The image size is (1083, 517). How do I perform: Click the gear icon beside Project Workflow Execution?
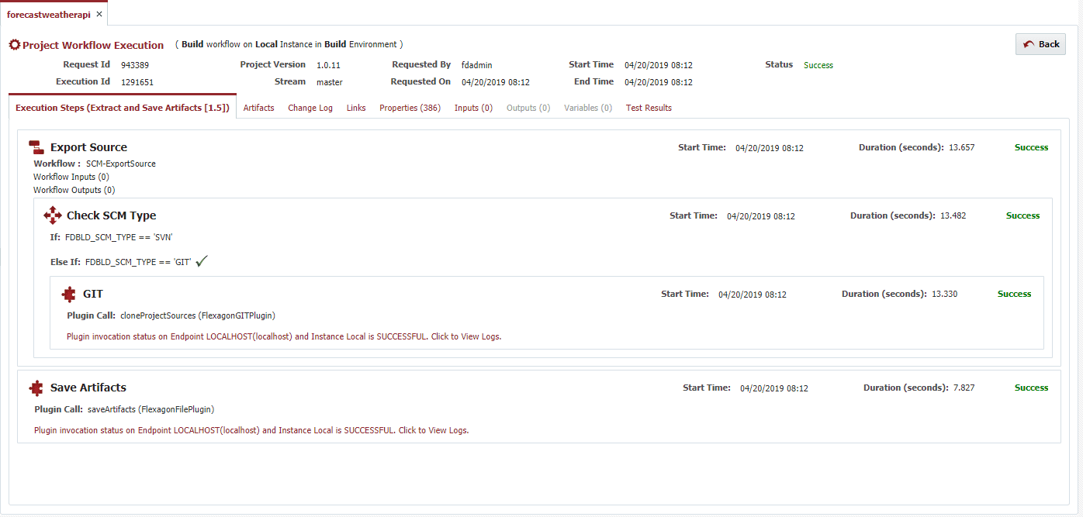coord(14,45)
